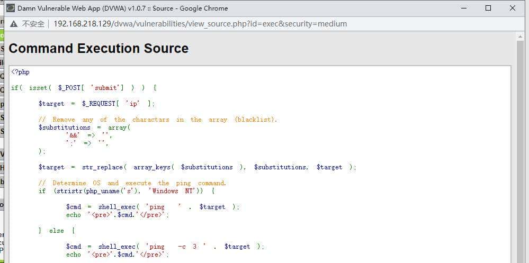Click the vertical scrollbar track
This screenshot has height=263, width=529.
[520, 159]
